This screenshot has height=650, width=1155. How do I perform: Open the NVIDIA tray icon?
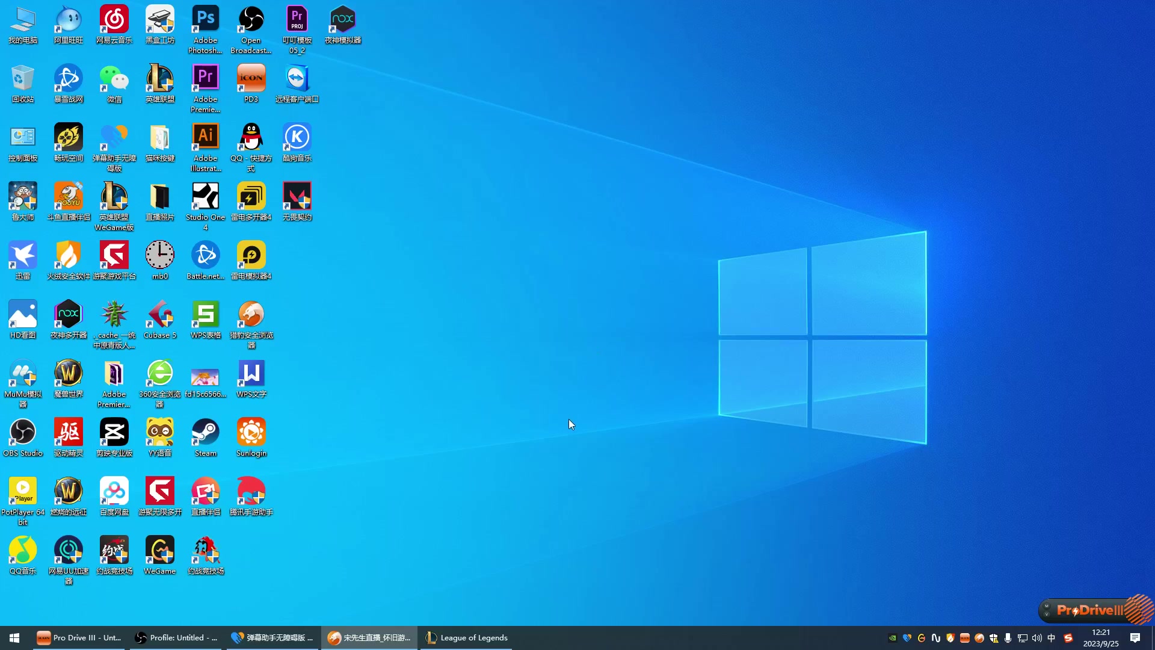coord(893,638)
